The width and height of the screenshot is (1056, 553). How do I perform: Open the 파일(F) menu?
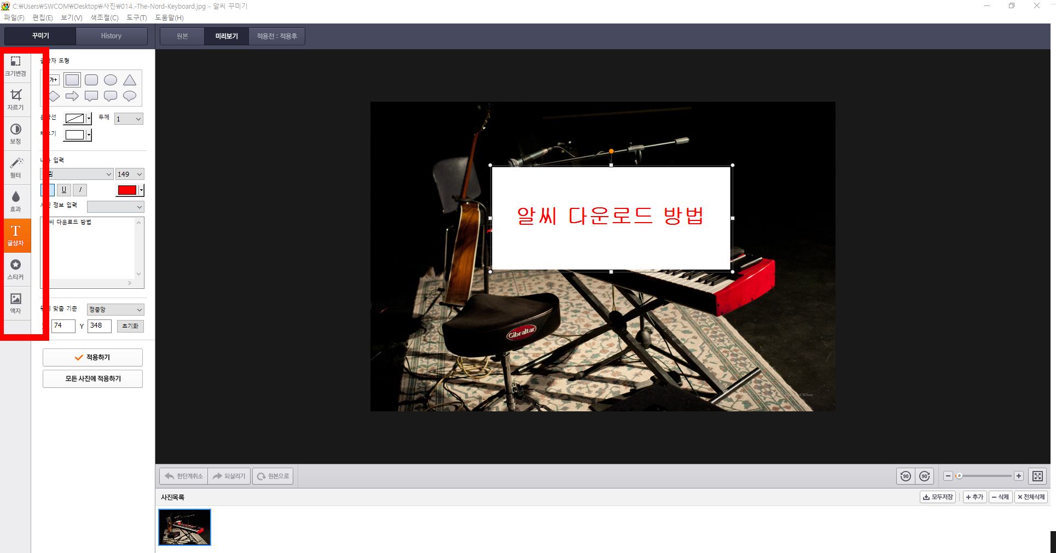pos(14,18)
